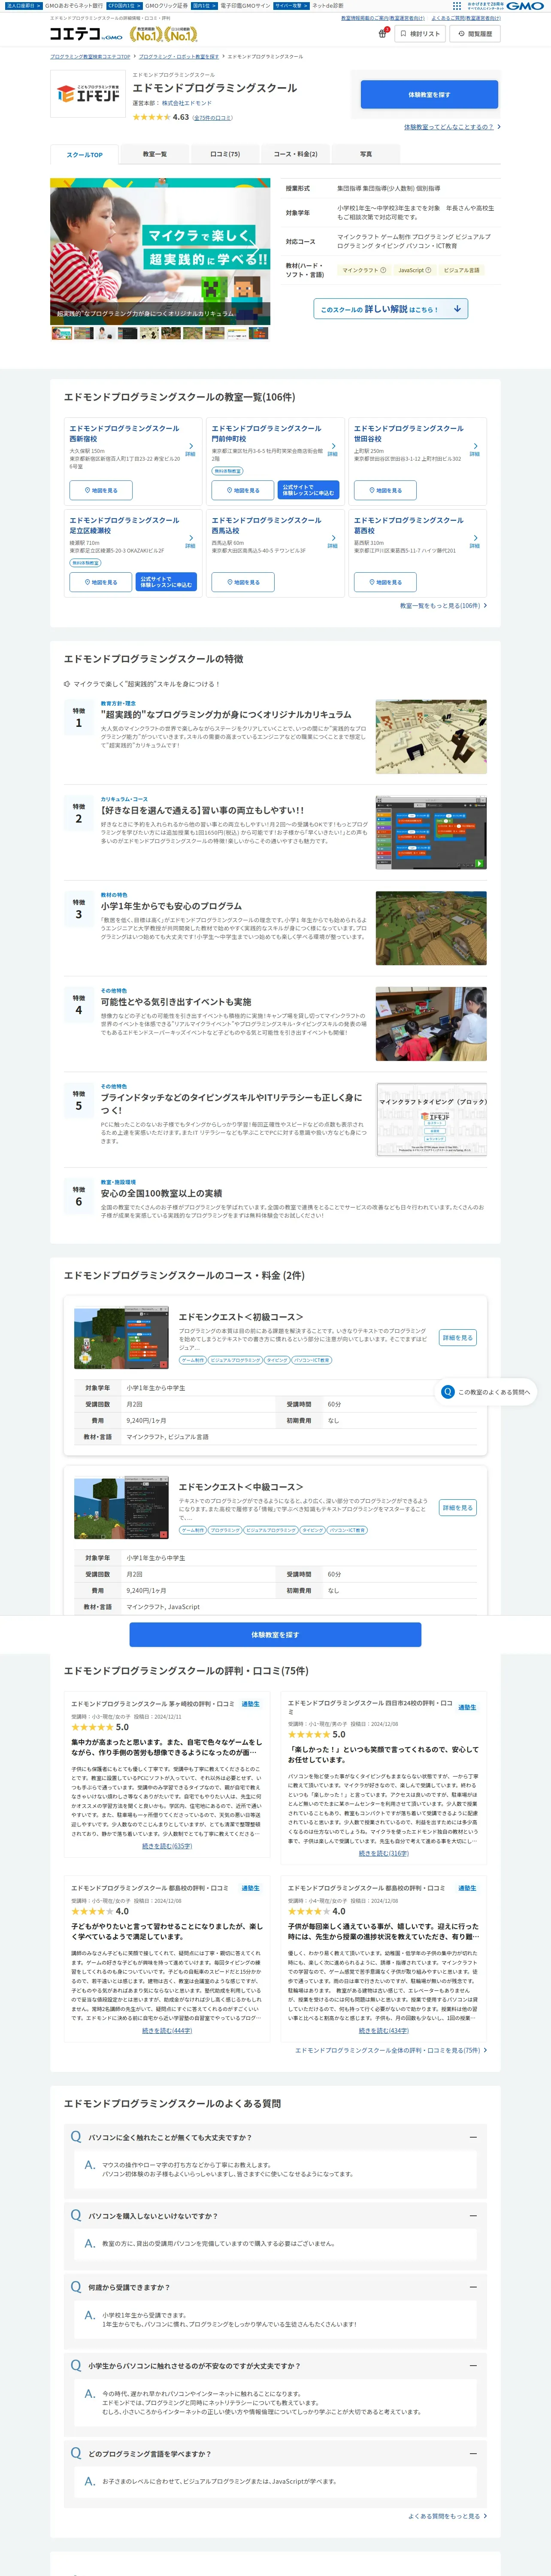
Task: Open 続きを読む(444字) review link
Action: 167,2031
